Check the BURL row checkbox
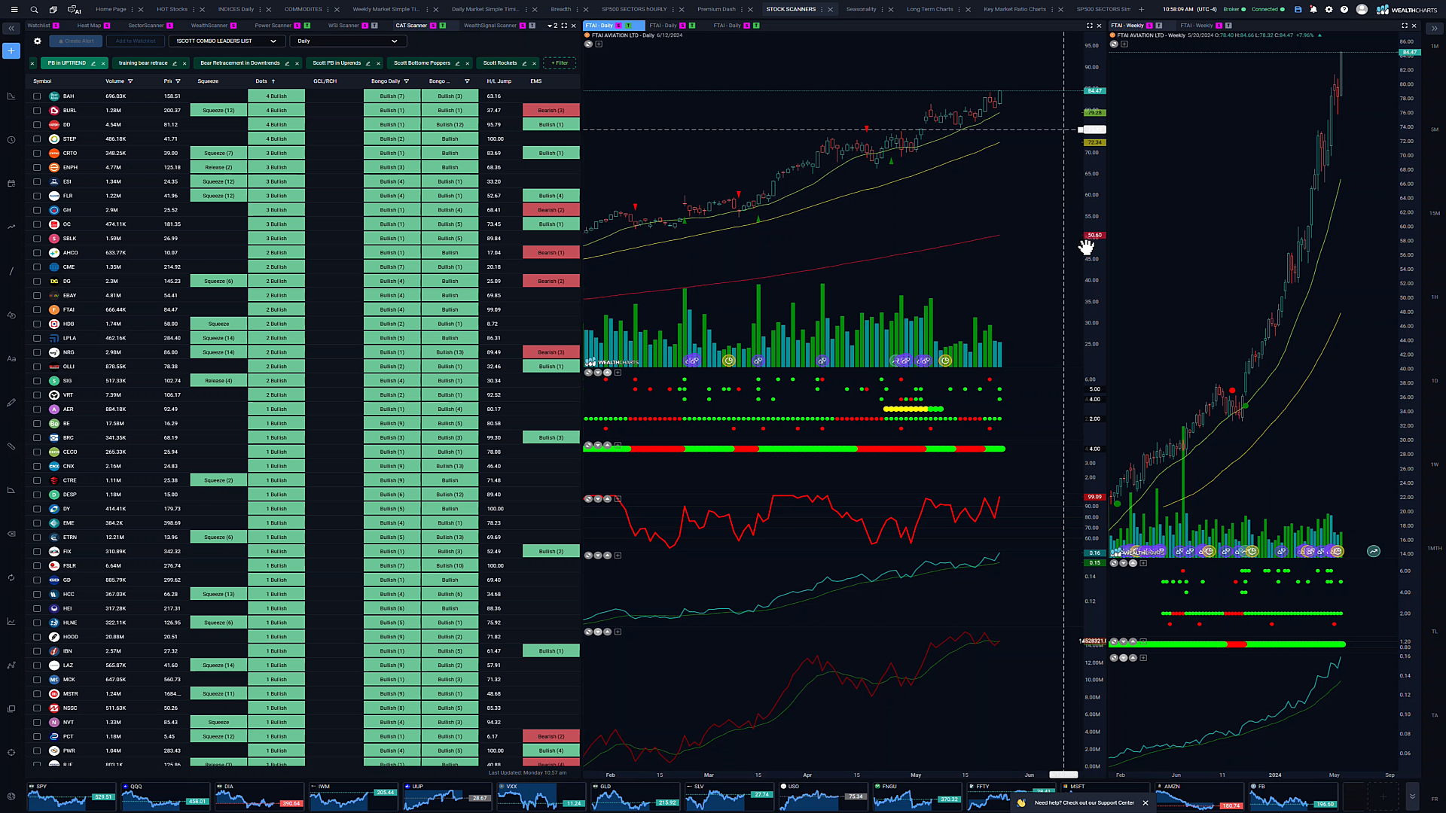 [x=37, y=111]
